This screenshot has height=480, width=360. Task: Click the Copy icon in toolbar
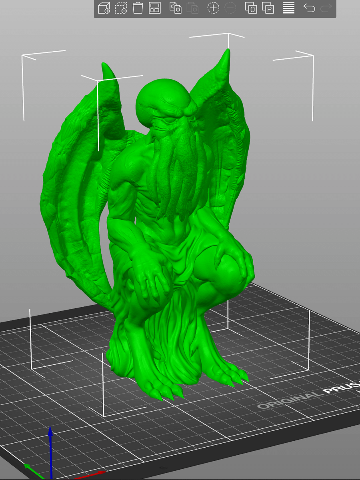(176, 8)
